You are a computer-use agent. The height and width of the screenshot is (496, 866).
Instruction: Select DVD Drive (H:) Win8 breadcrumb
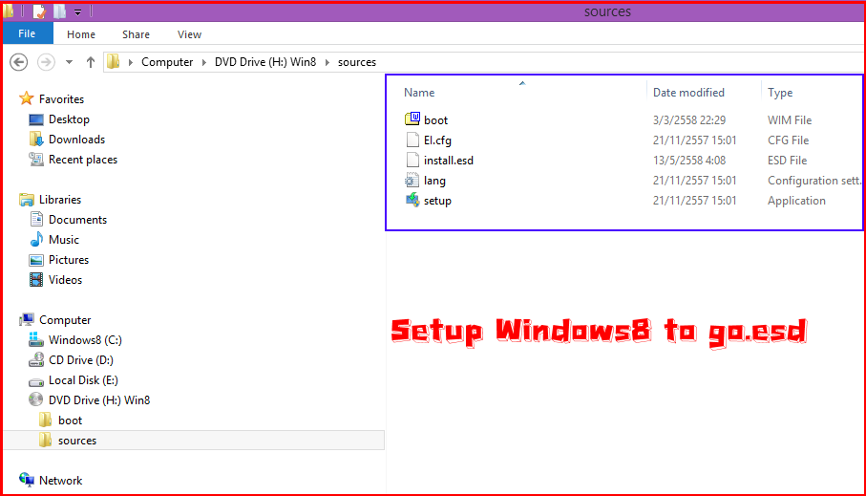pos(265,62)
